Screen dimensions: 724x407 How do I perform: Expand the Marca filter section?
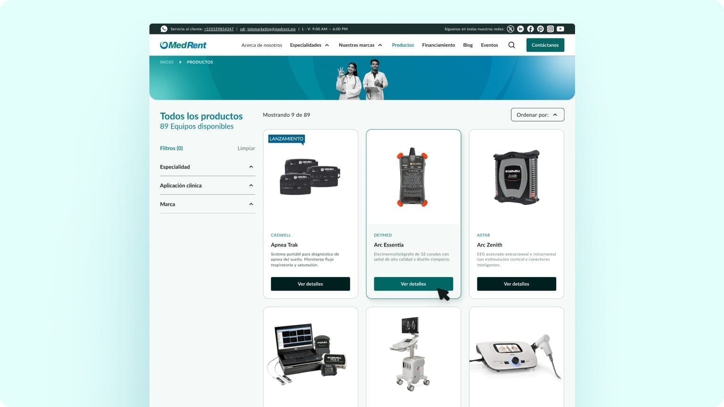coord(207,204)
